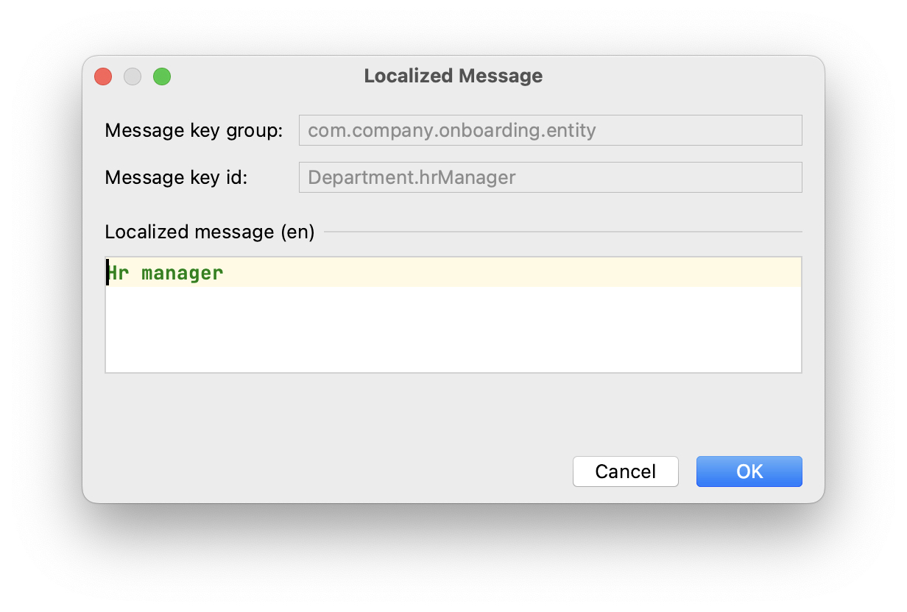Click OK to confirm the localized message
Image resolution: width=907 pixels, height=612 pixels.
749,472
